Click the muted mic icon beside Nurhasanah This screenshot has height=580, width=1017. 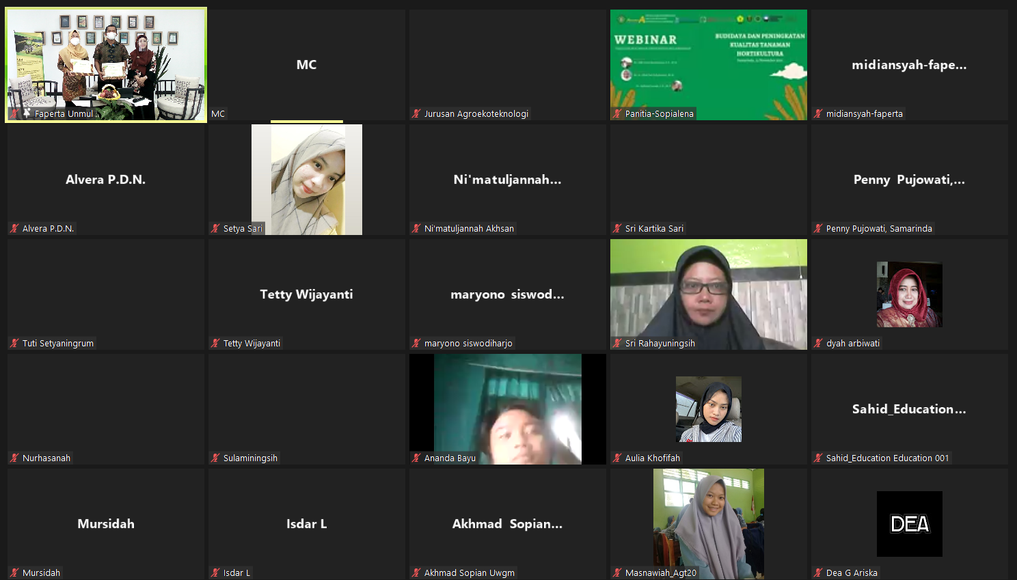tap(14, 458)
